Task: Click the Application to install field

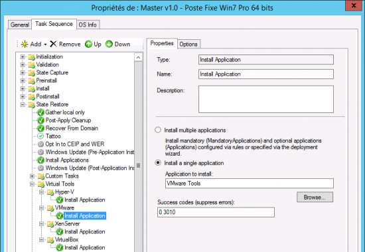Action: click(250, 184)
